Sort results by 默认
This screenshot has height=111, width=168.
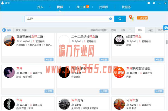(140, 30)
